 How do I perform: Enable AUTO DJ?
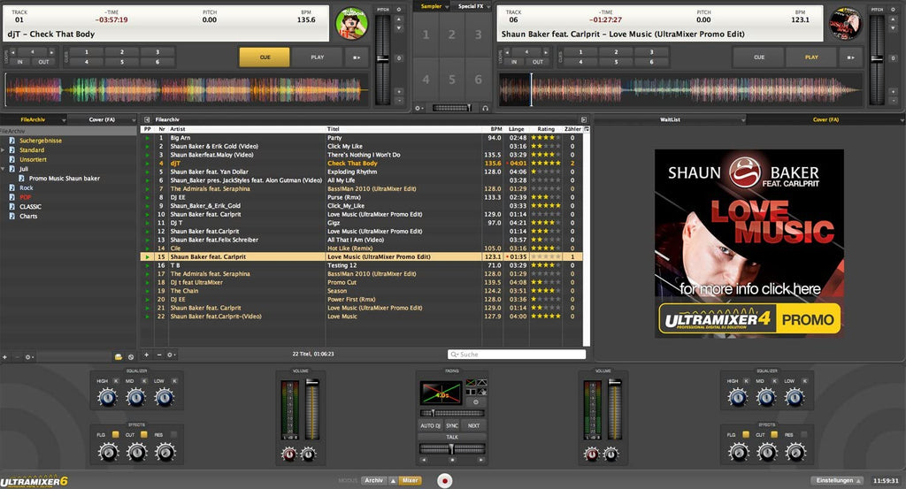[430, 425]
